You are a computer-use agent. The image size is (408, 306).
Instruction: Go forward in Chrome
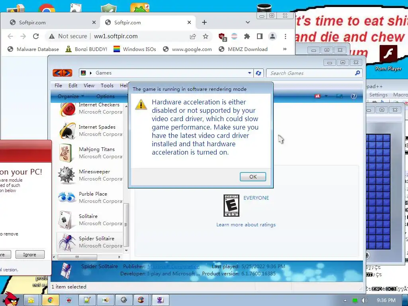click(23, 36)
